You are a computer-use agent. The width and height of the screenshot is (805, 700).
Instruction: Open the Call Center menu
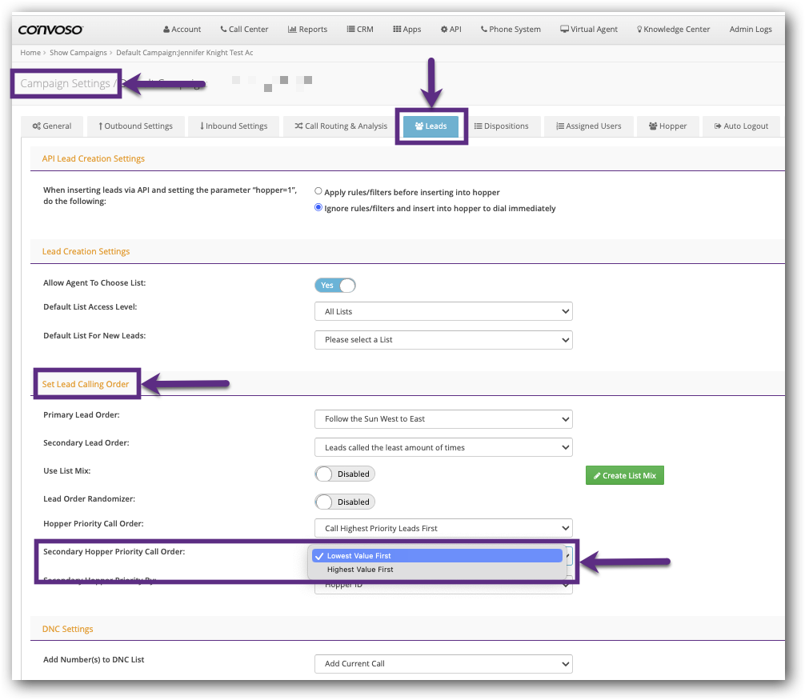[x=244, y=30]
